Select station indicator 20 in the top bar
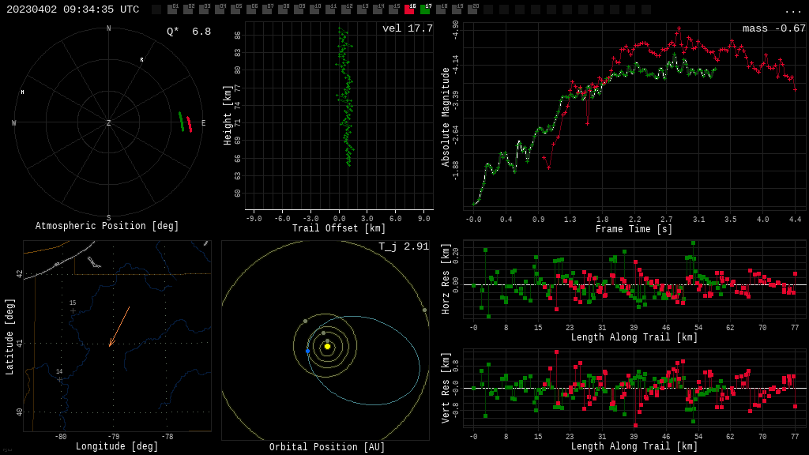Screen dimensions: 809x455 click(x=472, y=9)
